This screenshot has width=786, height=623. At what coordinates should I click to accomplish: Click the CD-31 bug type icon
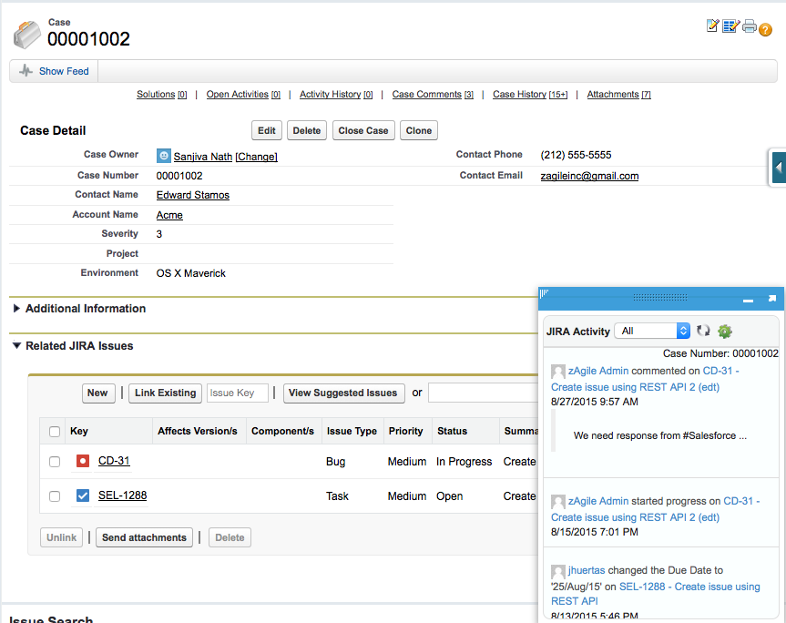tap(83, 462)
